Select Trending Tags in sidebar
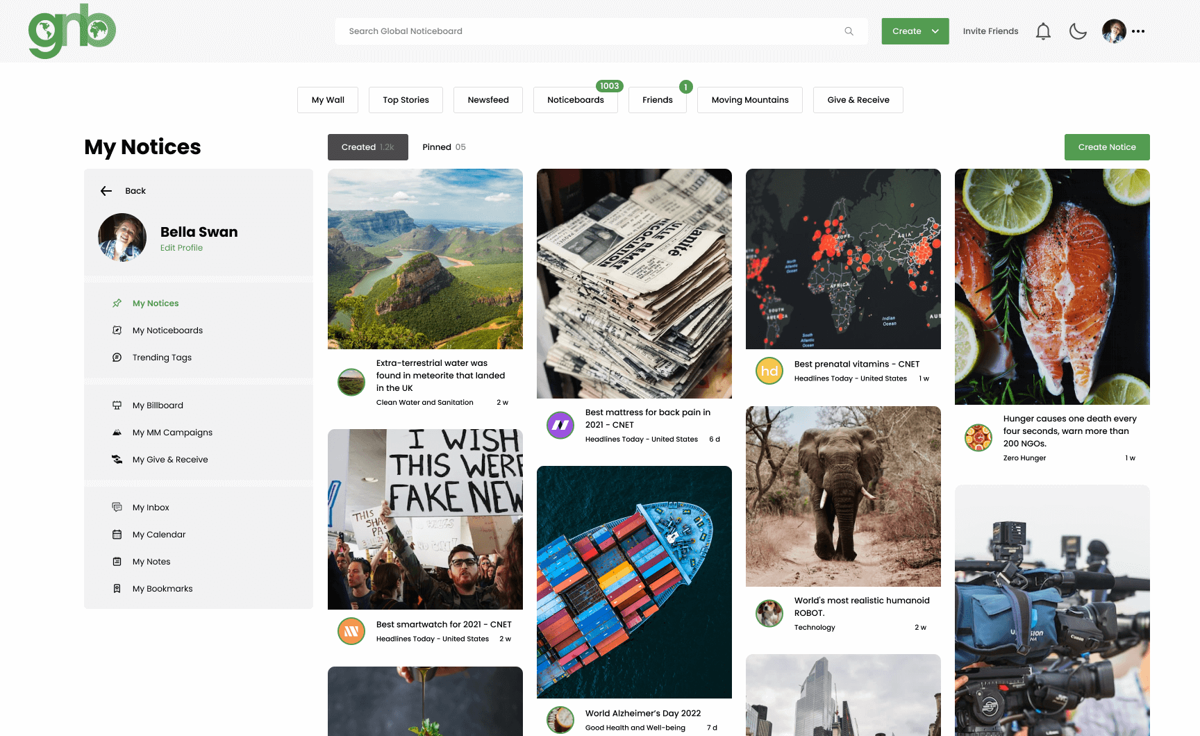This screenshot has height=736, width=1200. tap(162, 358)
